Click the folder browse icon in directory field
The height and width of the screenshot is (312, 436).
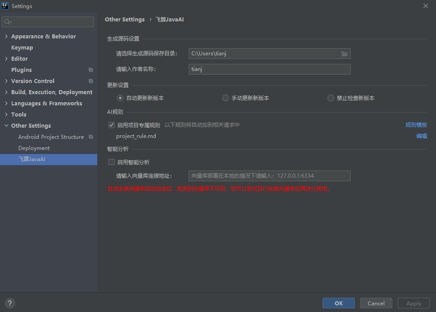pyautogui.click(x=344, y=54)
